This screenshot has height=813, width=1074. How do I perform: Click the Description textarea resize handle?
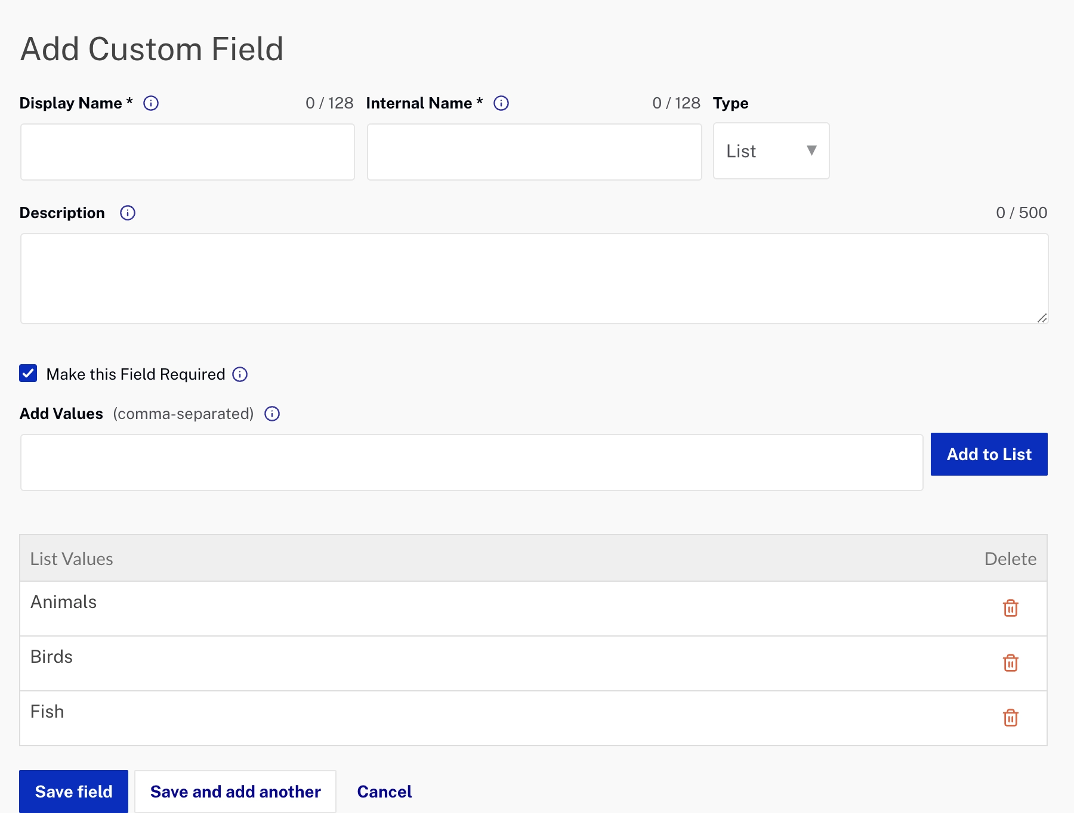pos(1043,317)
